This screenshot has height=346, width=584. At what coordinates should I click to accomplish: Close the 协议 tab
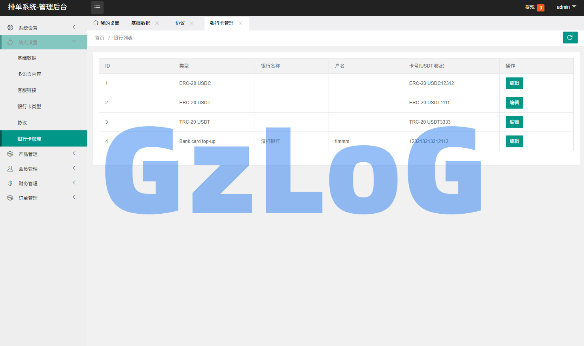(192, 23)
